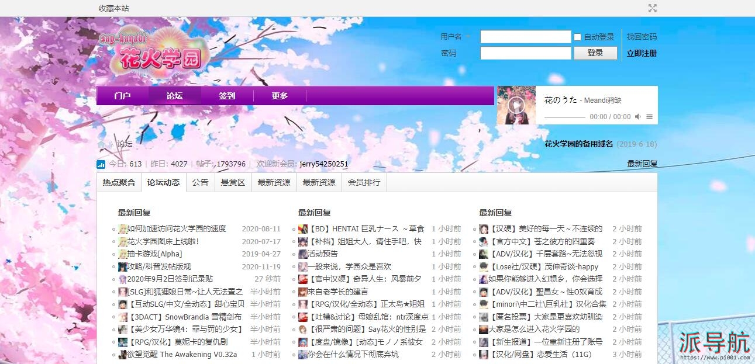Image resolution: width=755 pixels, height=364 pixels.
Task: Open avatar beside 抽卡游戏[Alpha] post
Action: (x=122, y=254)
